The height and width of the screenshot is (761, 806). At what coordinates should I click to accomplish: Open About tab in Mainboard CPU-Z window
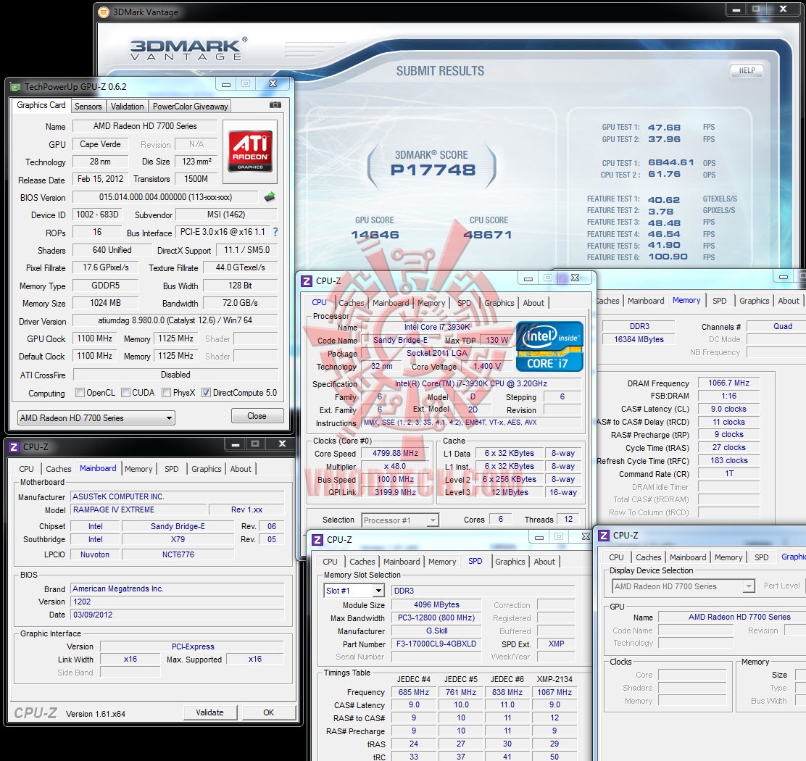[241, 469]
